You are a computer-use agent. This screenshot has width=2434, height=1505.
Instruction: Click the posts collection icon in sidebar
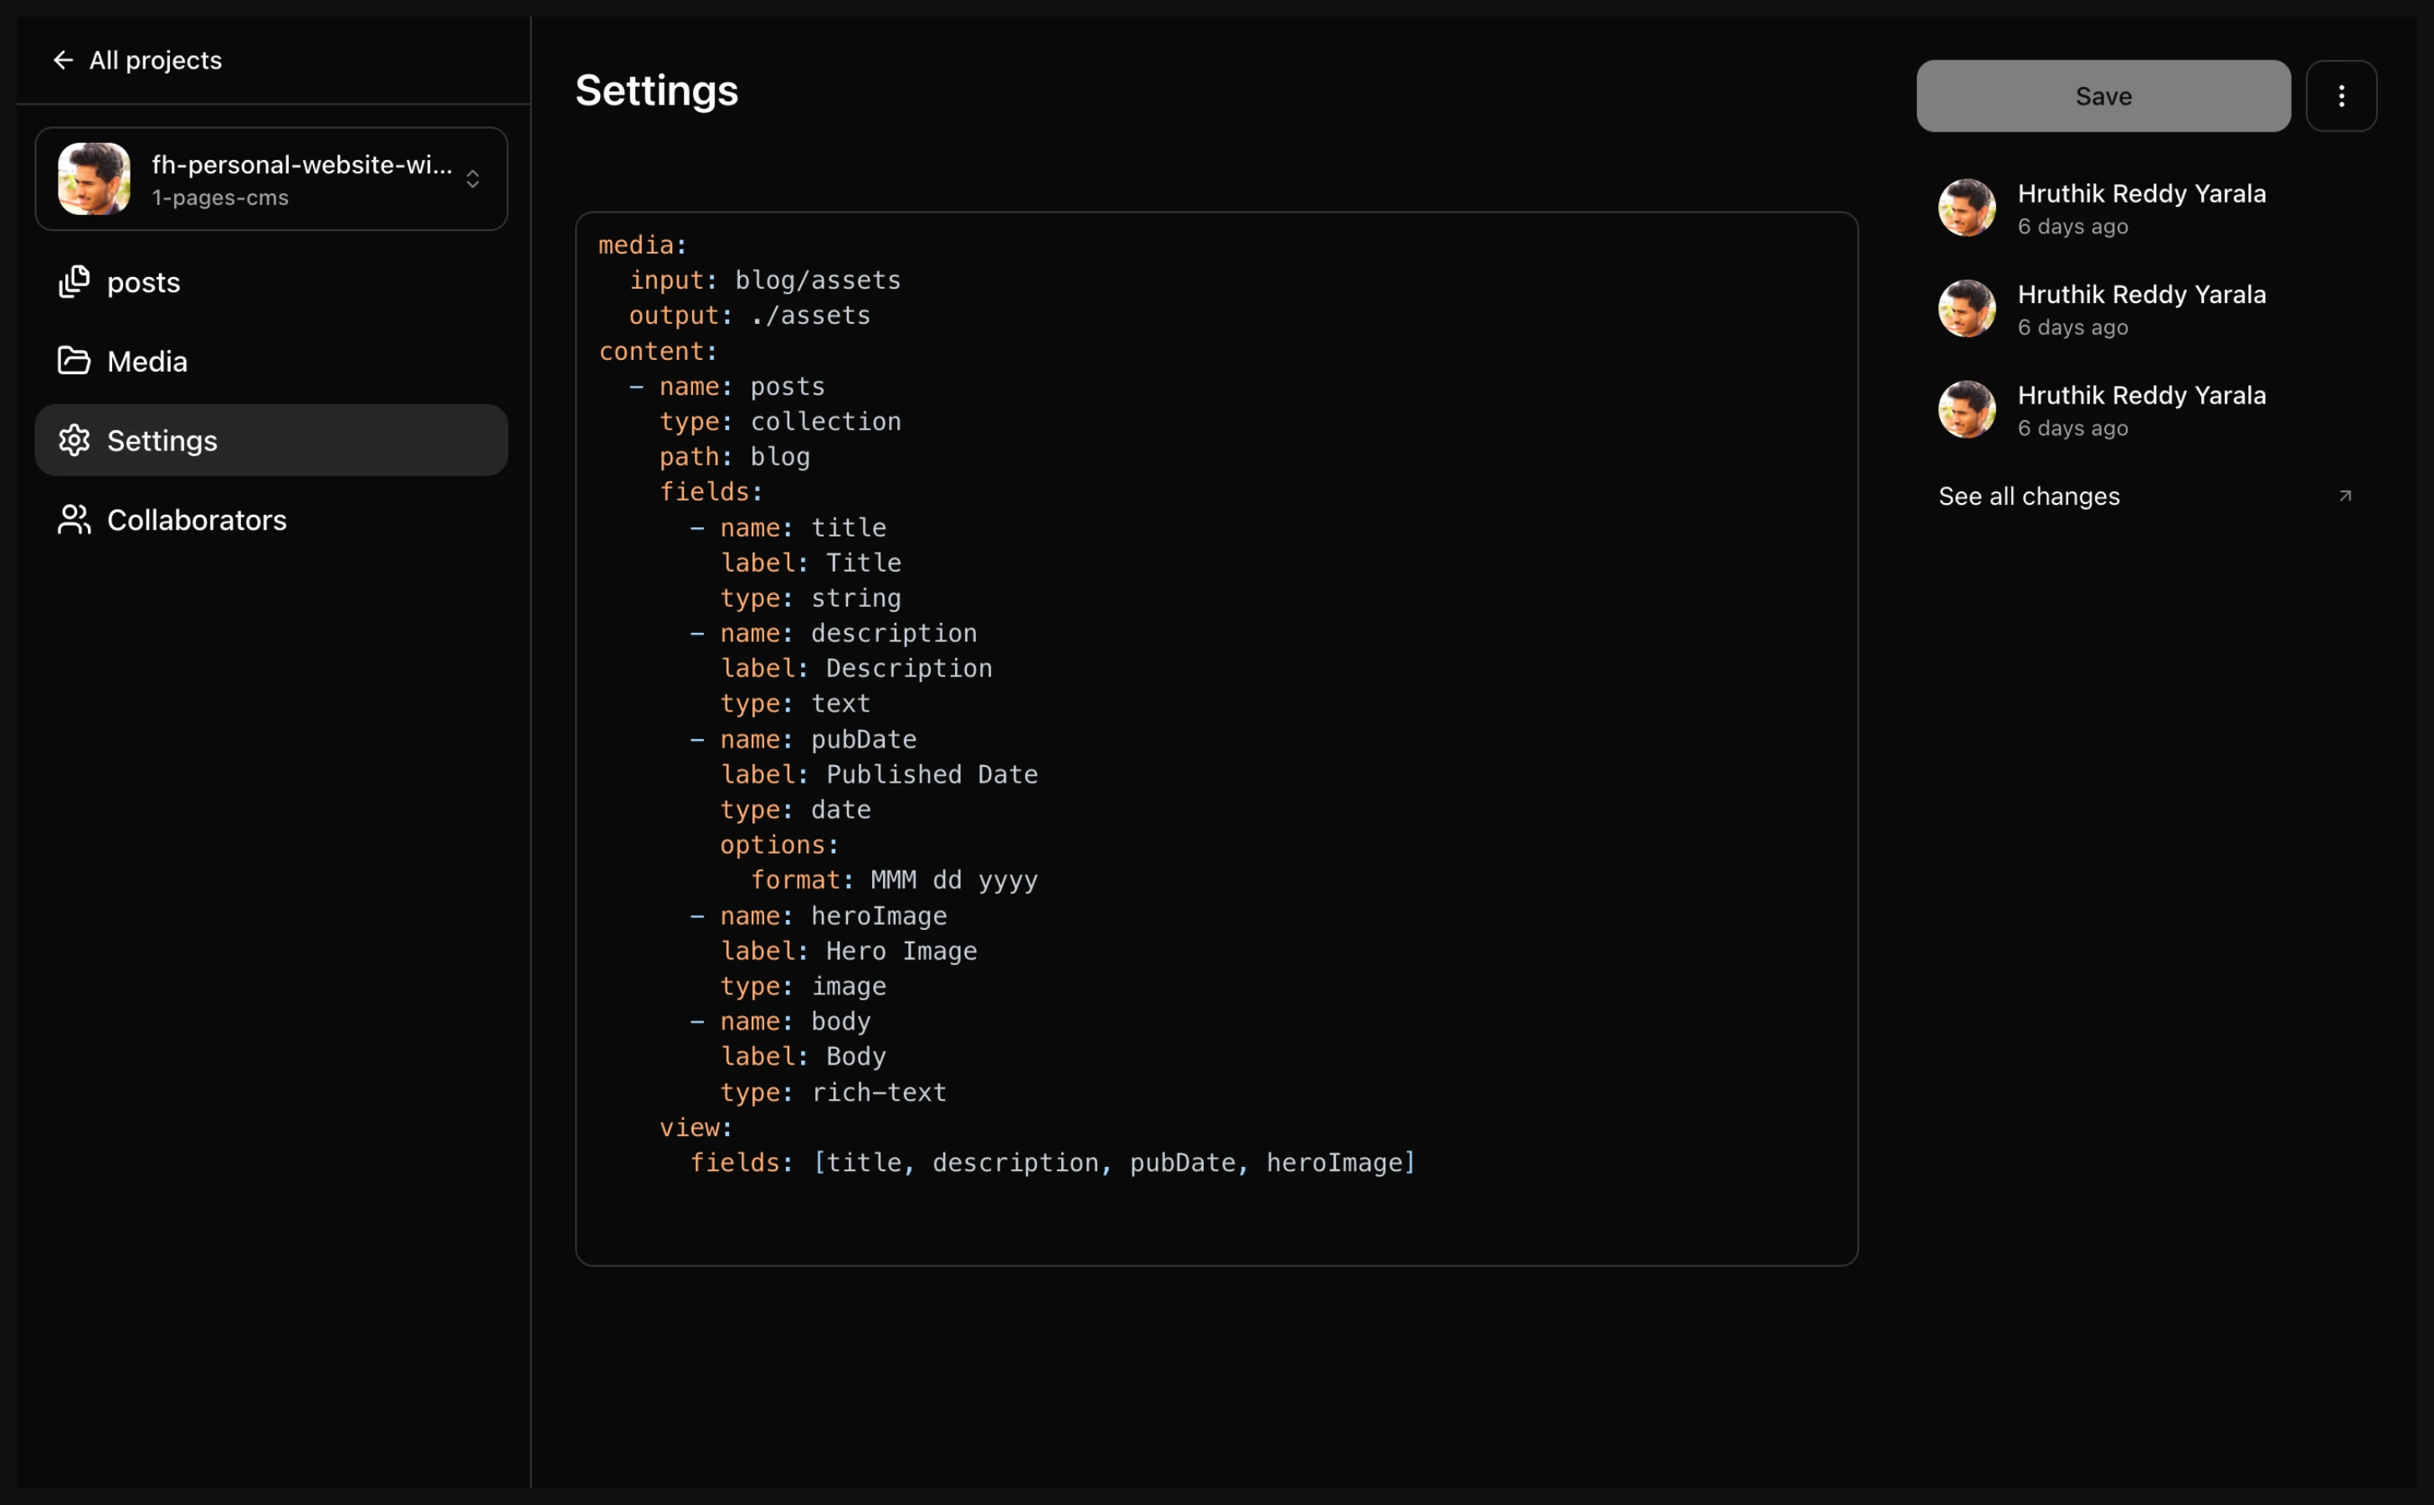[x=74, y=283]
